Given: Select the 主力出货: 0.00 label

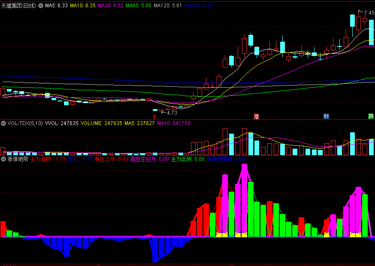Looking at the screenshot, I should [188, 159].
